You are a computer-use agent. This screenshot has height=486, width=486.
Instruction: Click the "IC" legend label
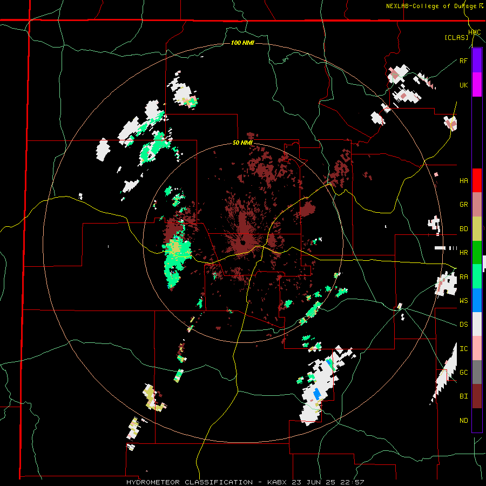tap(463, 349)
